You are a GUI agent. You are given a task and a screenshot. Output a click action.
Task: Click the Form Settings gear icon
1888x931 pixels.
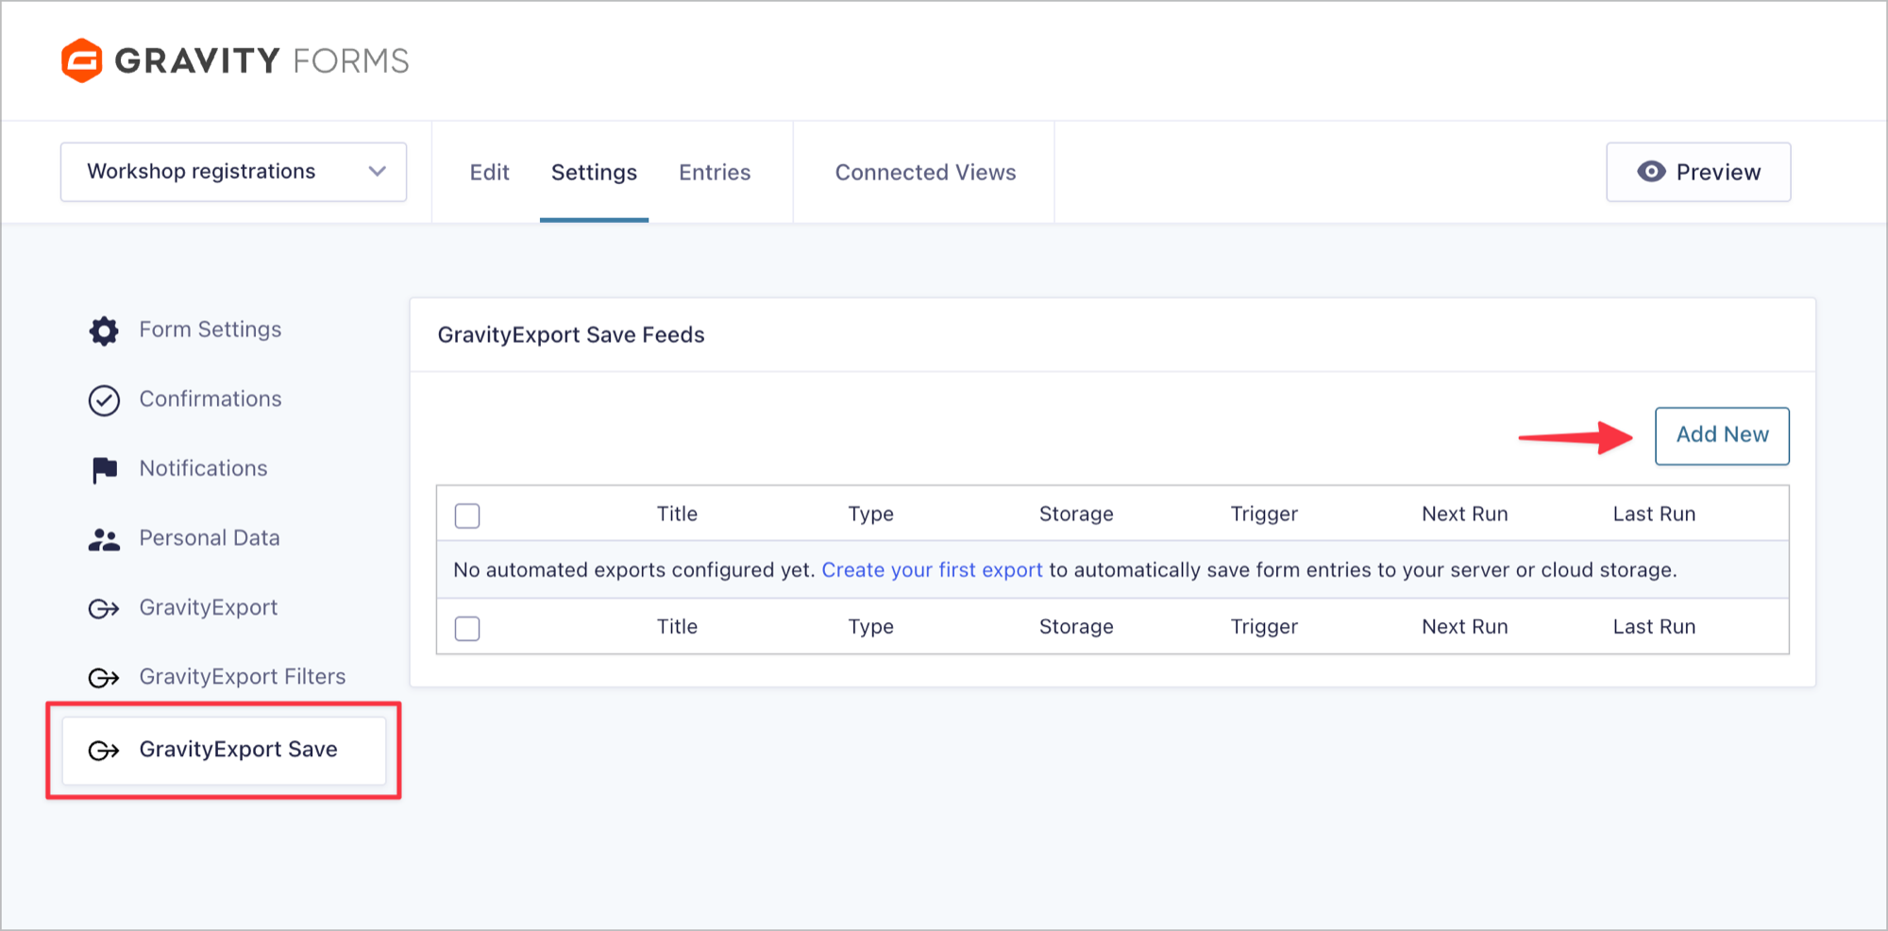pos(104,330)
